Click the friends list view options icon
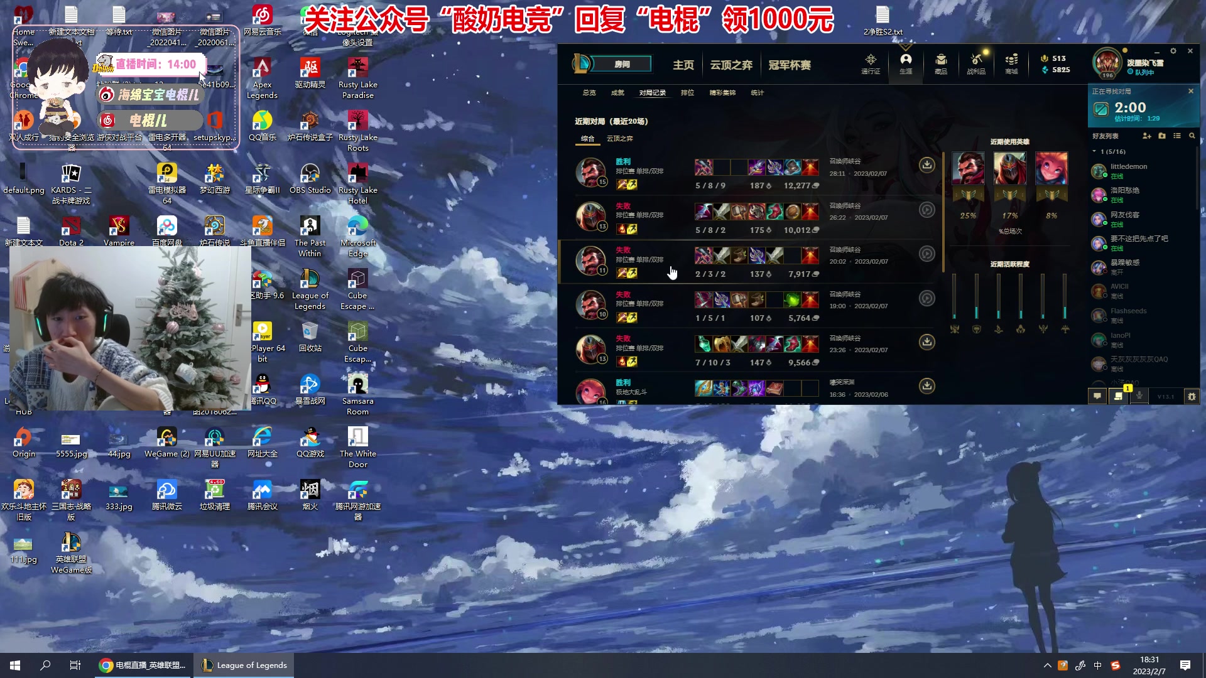 click(1177, 136)
